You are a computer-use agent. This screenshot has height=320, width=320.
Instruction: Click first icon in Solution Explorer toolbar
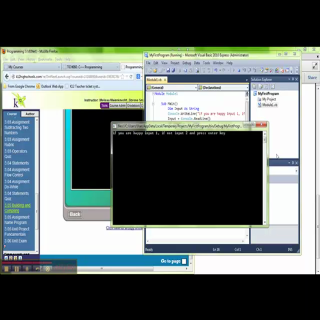254,86
